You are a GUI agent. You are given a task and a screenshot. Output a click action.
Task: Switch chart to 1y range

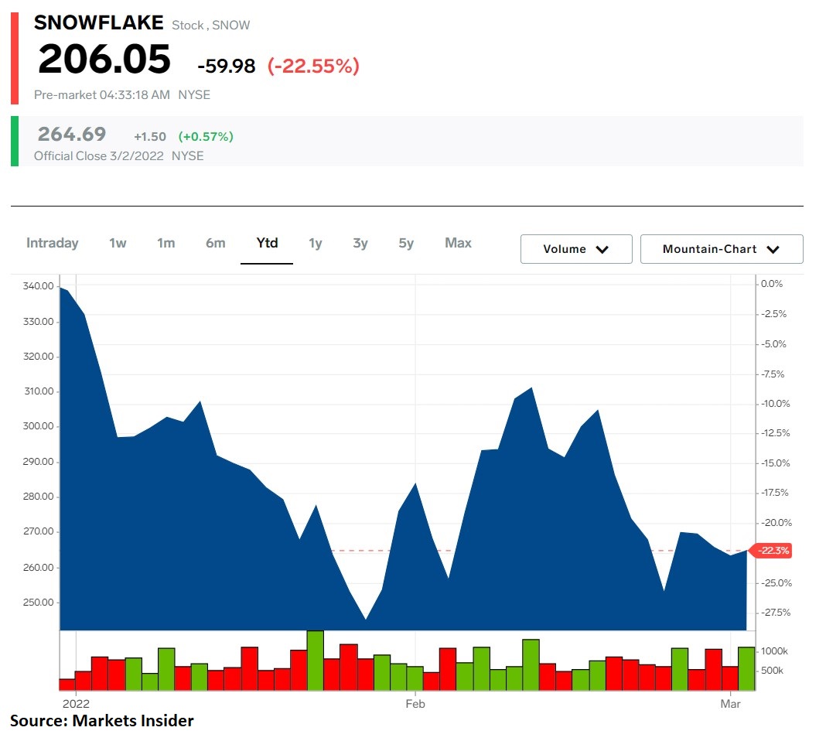[315, 244]
